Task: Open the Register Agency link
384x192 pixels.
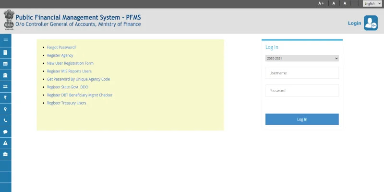Action: (60, 55)
